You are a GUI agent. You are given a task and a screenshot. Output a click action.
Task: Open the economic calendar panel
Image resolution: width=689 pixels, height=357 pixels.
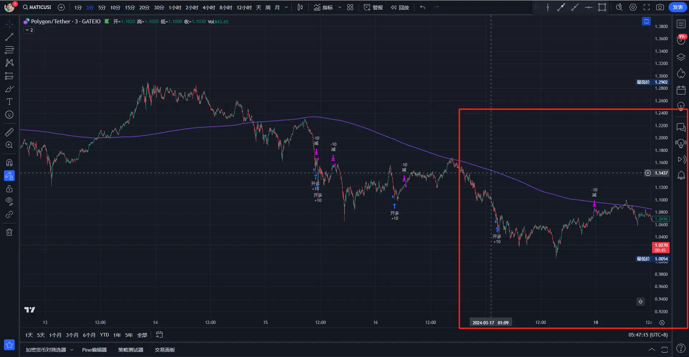(681, 90)
